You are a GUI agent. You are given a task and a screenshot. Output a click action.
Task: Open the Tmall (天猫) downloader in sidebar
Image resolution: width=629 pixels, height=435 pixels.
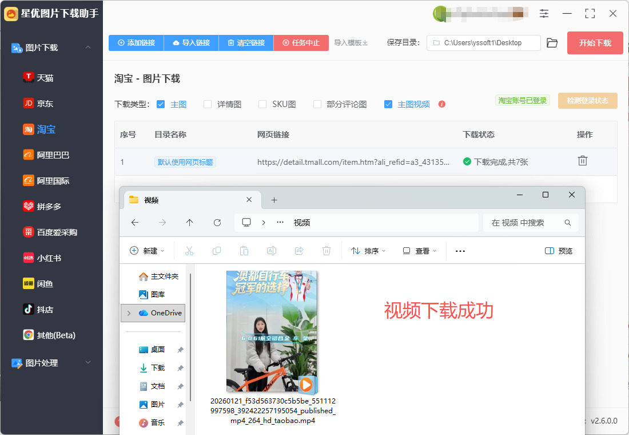coord(38,77)
